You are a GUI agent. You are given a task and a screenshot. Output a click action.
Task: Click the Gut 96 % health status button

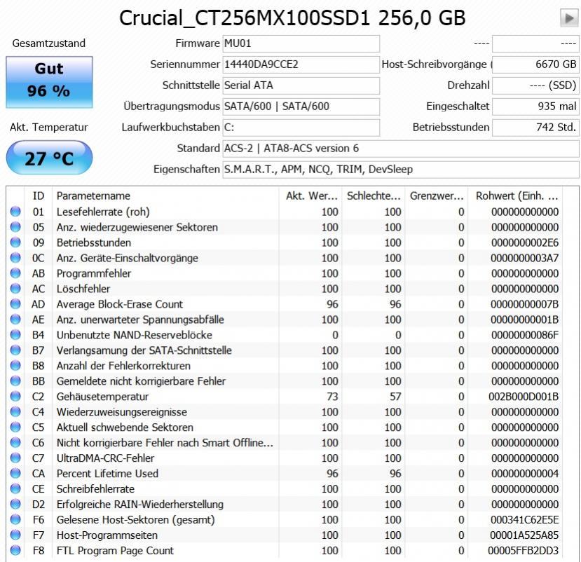click(x=49, y=82)
